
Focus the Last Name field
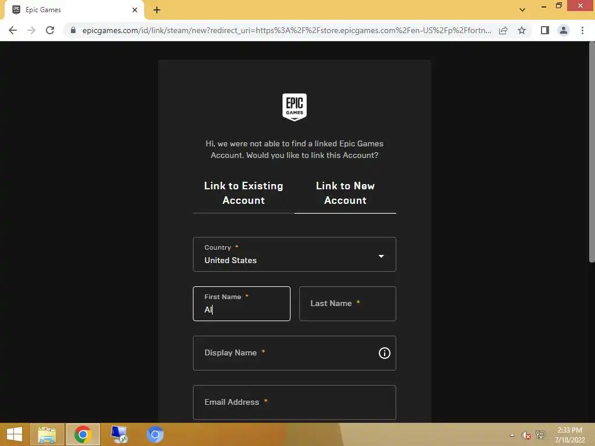347,304
